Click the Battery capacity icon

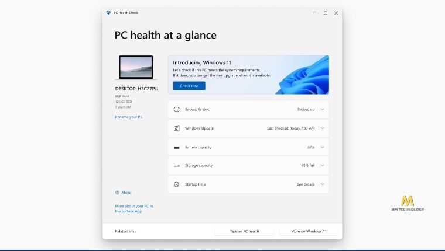[x=176, y=148]
